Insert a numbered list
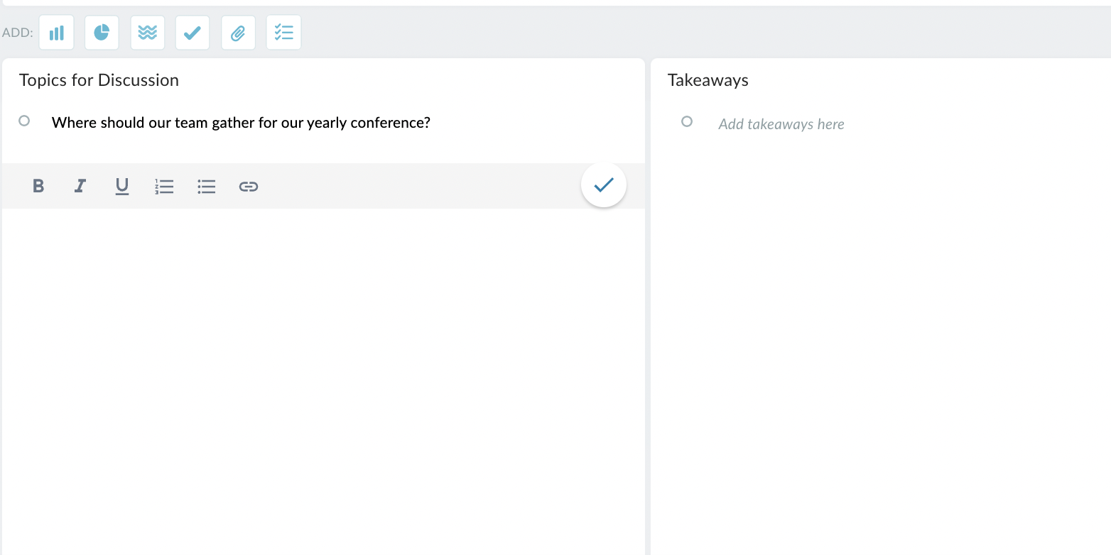This screenshot has height=555, width=1111. pos(164,186)
